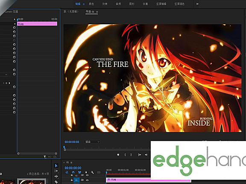This screenshot has width=246, height=184.
Task: Hide V2 track output eye
Action: [x=87, y=175]
